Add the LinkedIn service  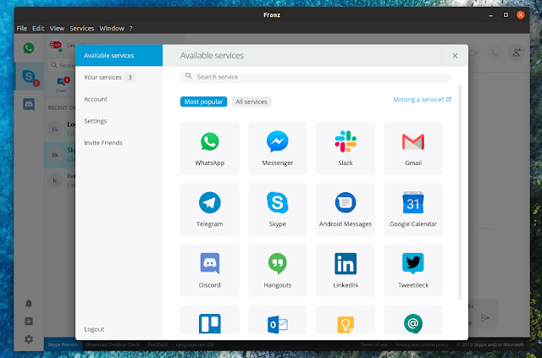coord(346,271)
